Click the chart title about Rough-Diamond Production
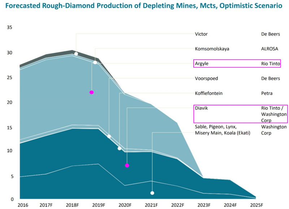Screen dimensions: 289x209 [x=144, y=6]
